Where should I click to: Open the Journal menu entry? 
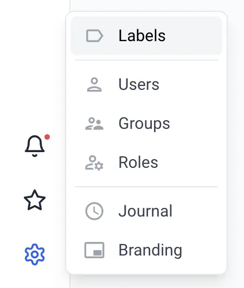coord(145,211)
